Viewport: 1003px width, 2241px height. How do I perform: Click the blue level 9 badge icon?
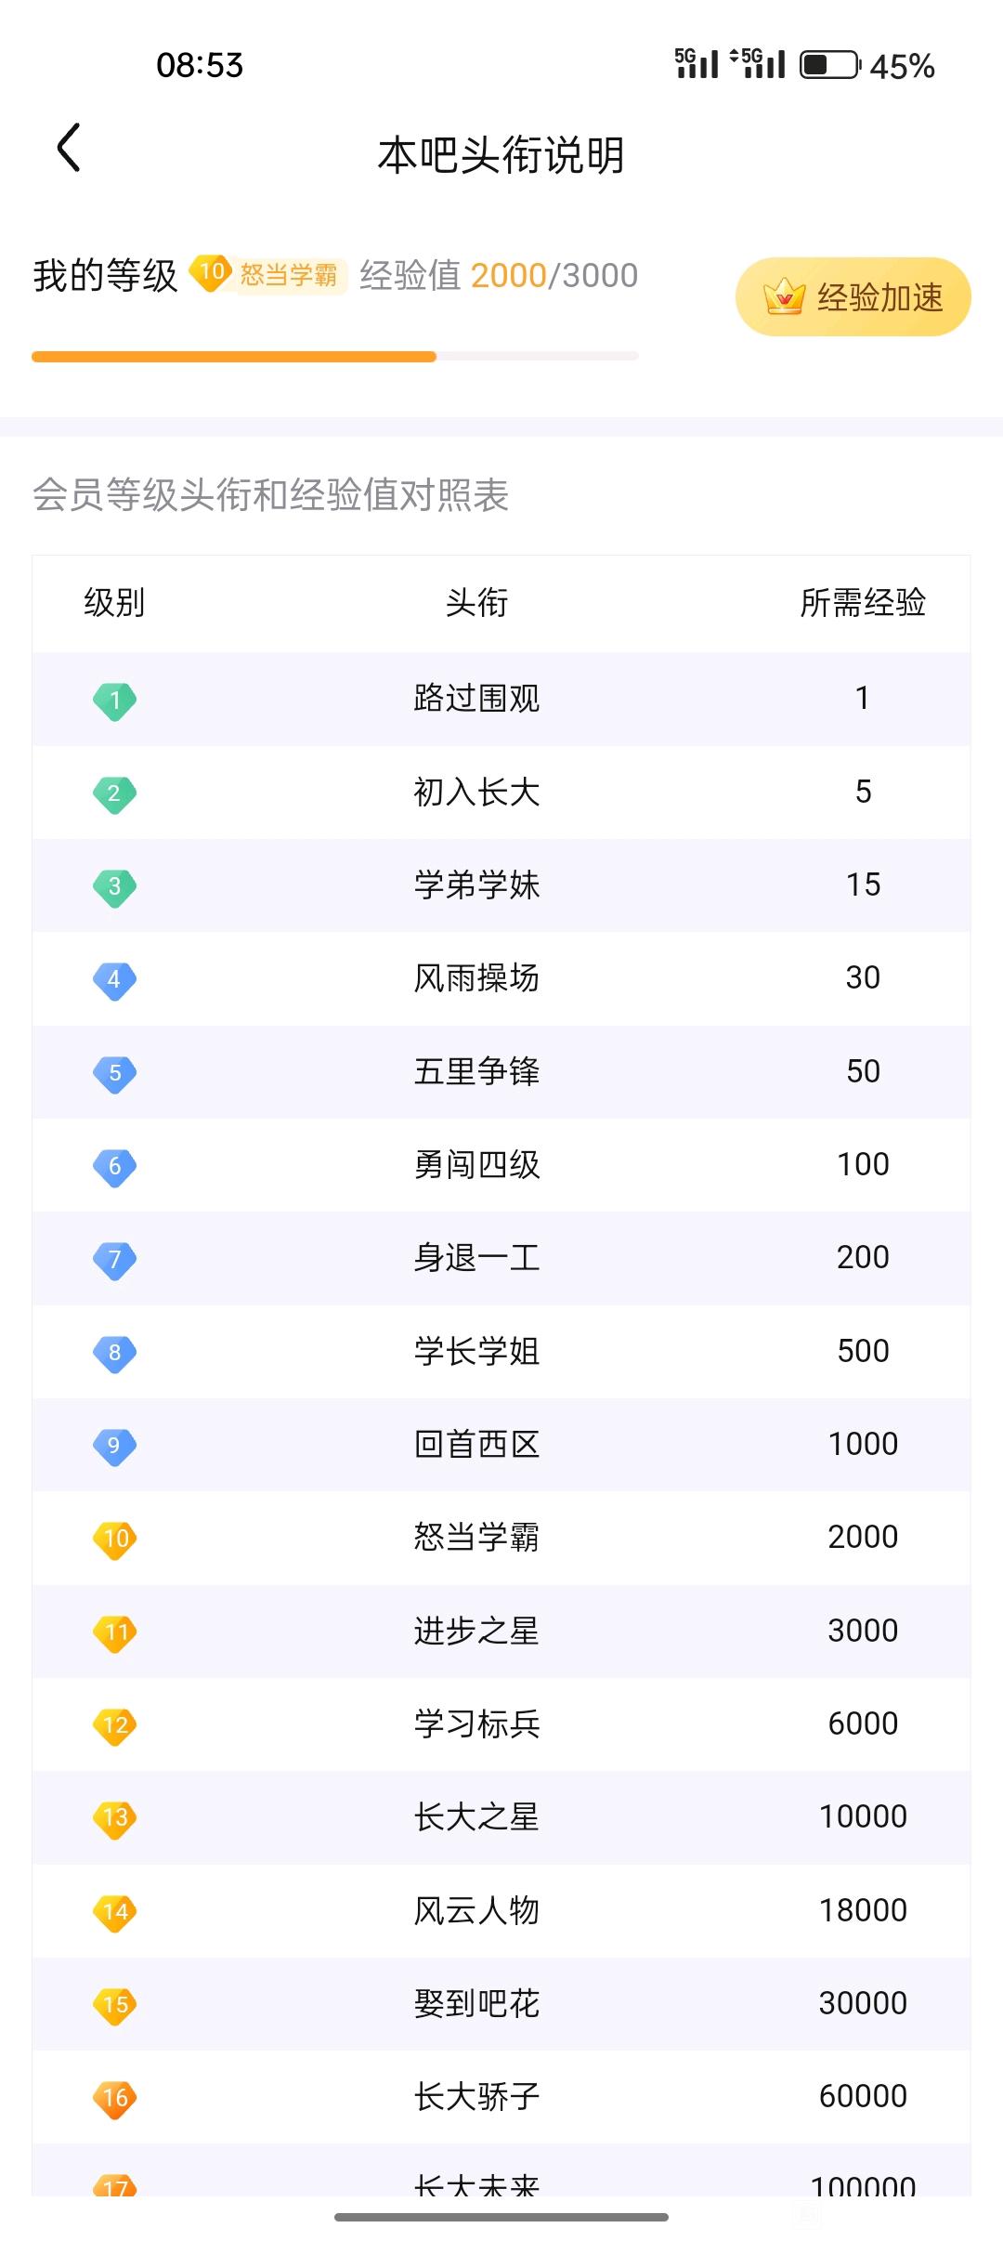[x=114, y=1447]
